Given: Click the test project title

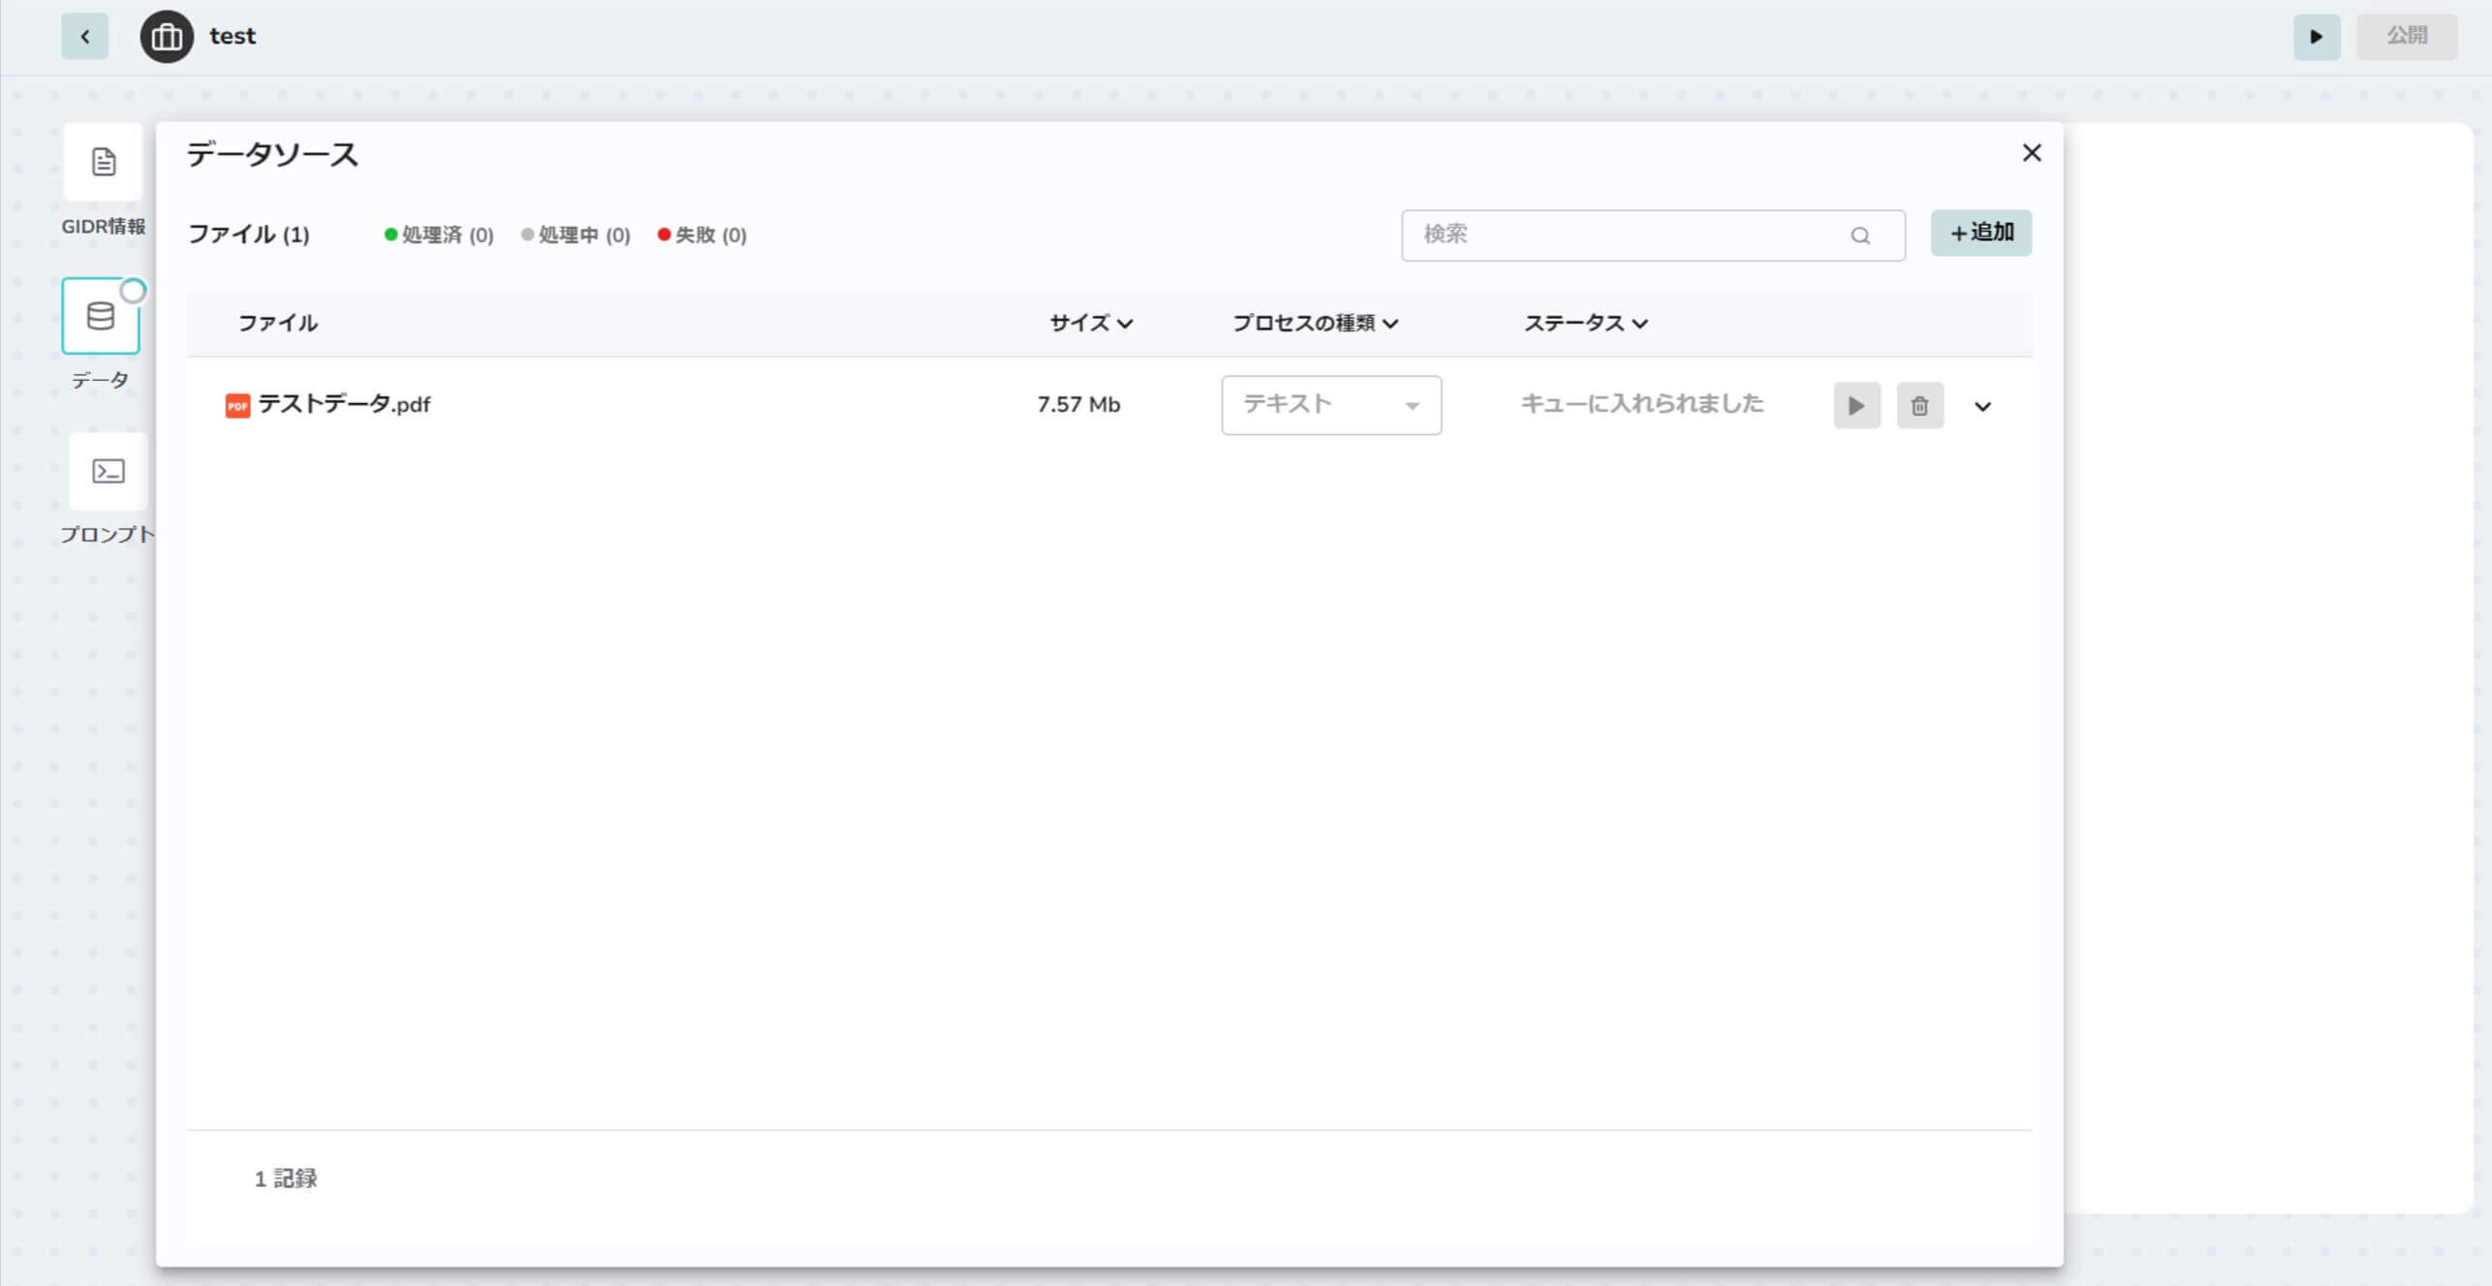Looking at the screenshot, I should (233, 37).
